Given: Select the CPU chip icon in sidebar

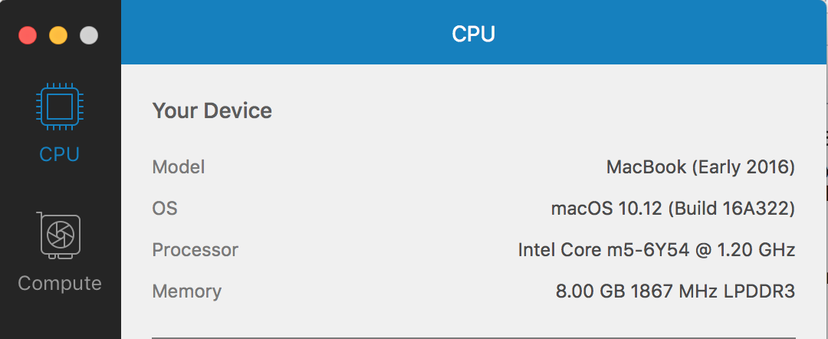Looking at the screenshot, I should 59,107.
